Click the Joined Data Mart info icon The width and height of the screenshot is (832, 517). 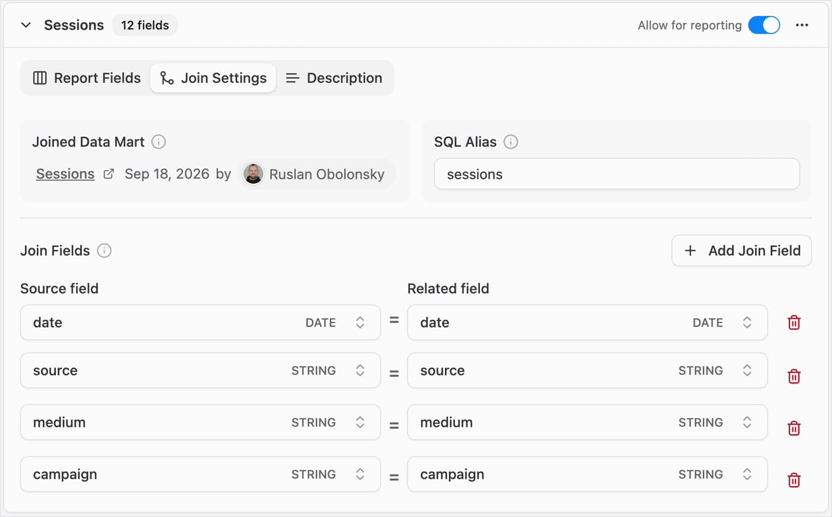click(159, 142)
